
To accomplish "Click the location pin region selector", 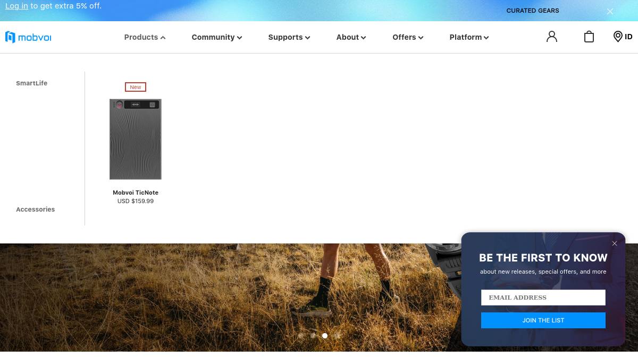I will [623, 37].
